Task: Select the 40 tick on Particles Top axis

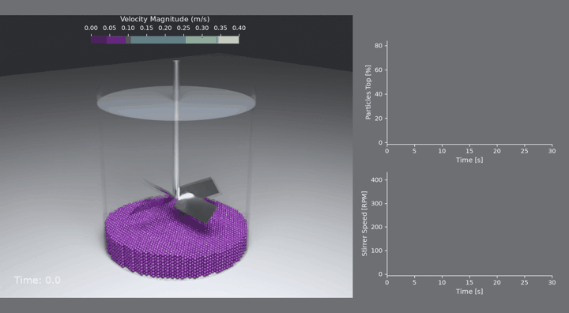Action: (x=379, y=94)
